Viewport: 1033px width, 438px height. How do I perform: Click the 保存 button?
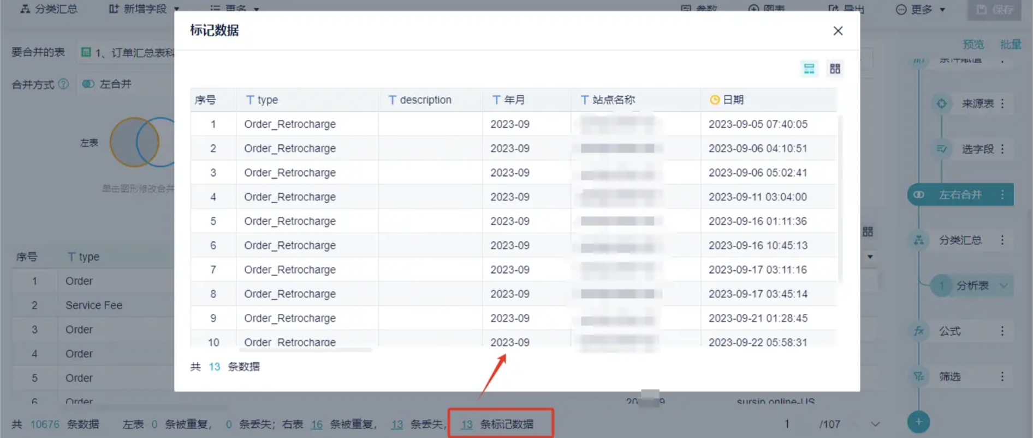pos(995,10)
